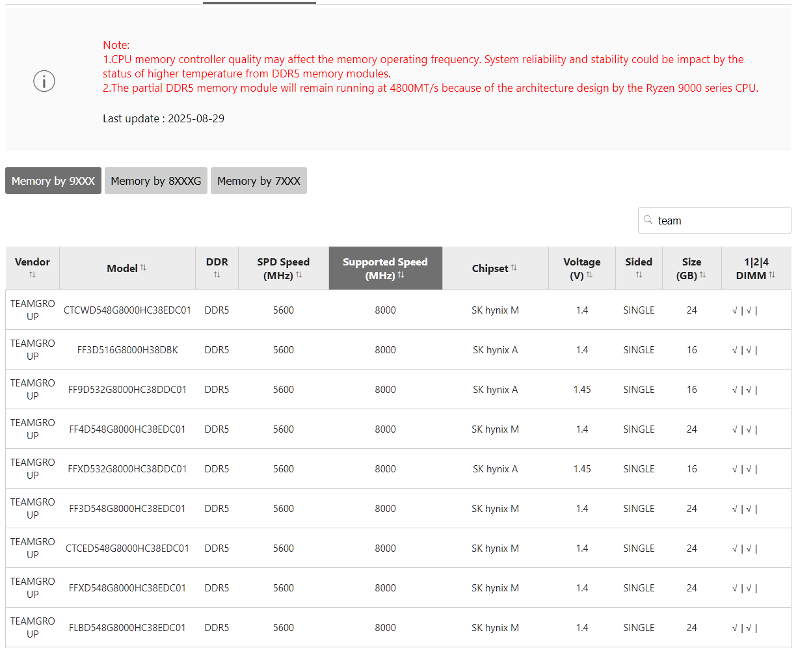The width and height of the screenshot is (798, 648).
Task: Select model FF3D516G8000H38DBK
Action: pos(127,350)
